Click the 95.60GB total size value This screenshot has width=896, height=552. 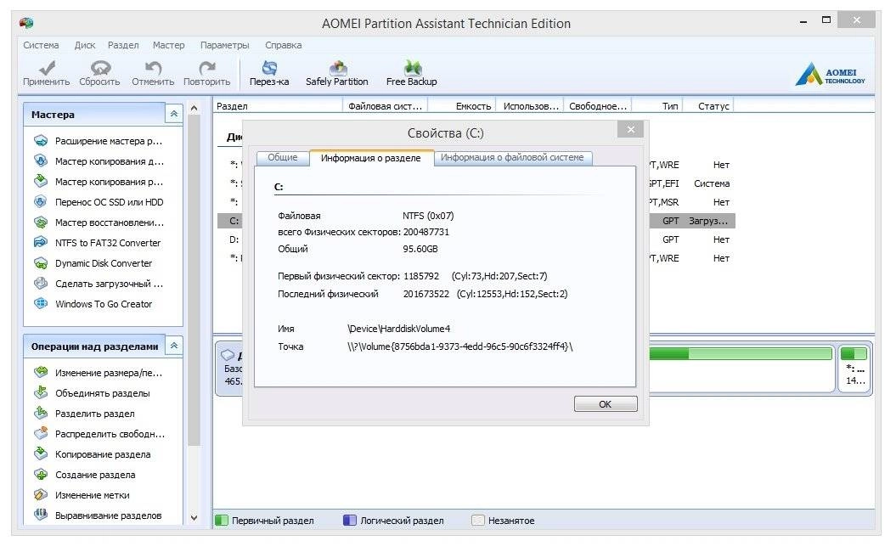[420, 249]
